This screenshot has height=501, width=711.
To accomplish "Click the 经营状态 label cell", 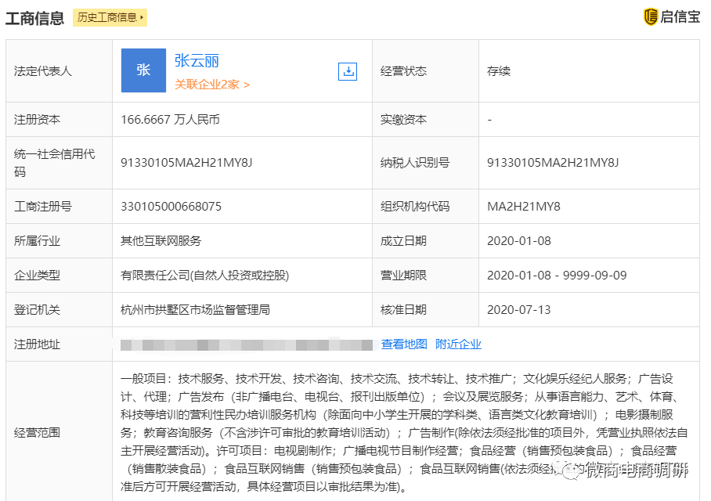I will (x=425, y=70).
